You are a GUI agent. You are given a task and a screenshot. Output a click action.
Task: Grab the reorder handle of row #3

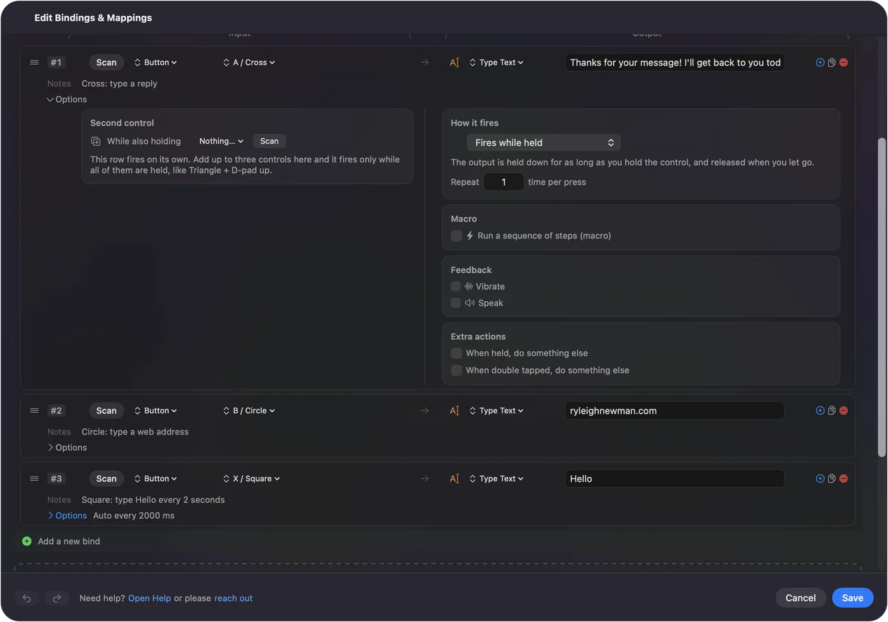click(x=34, y=478)
